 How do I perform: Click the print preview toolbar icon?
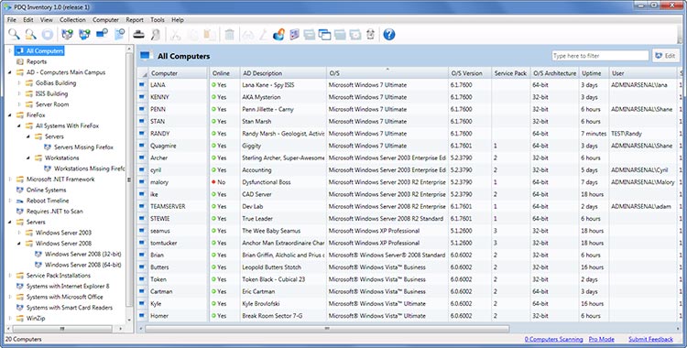point(155,34)
